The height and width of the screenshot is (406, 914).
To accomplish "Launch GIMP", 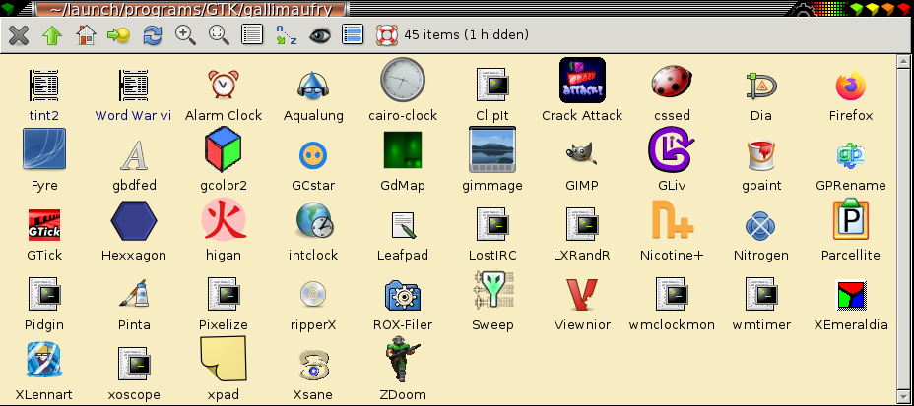I will (x=582, y=153).
